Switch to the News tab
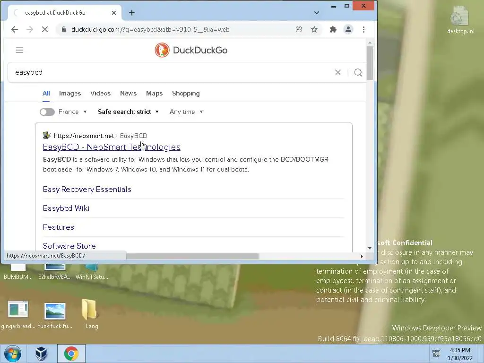Viewport: 484px width, 363px height. tap(129, 93)
